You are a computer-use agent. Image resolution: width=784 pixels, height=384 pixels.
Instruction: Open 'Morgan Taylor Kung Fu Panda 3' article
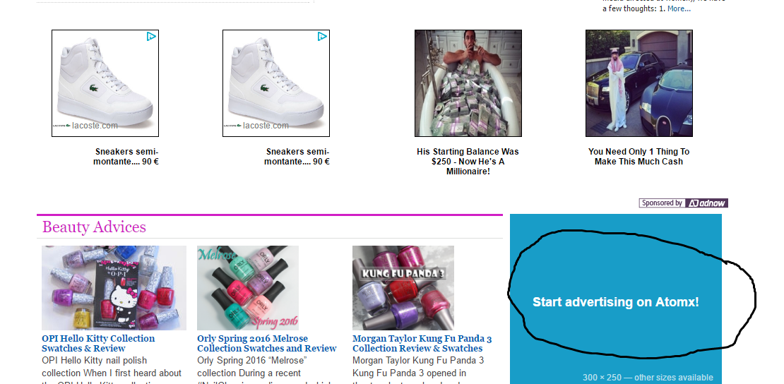422,344
